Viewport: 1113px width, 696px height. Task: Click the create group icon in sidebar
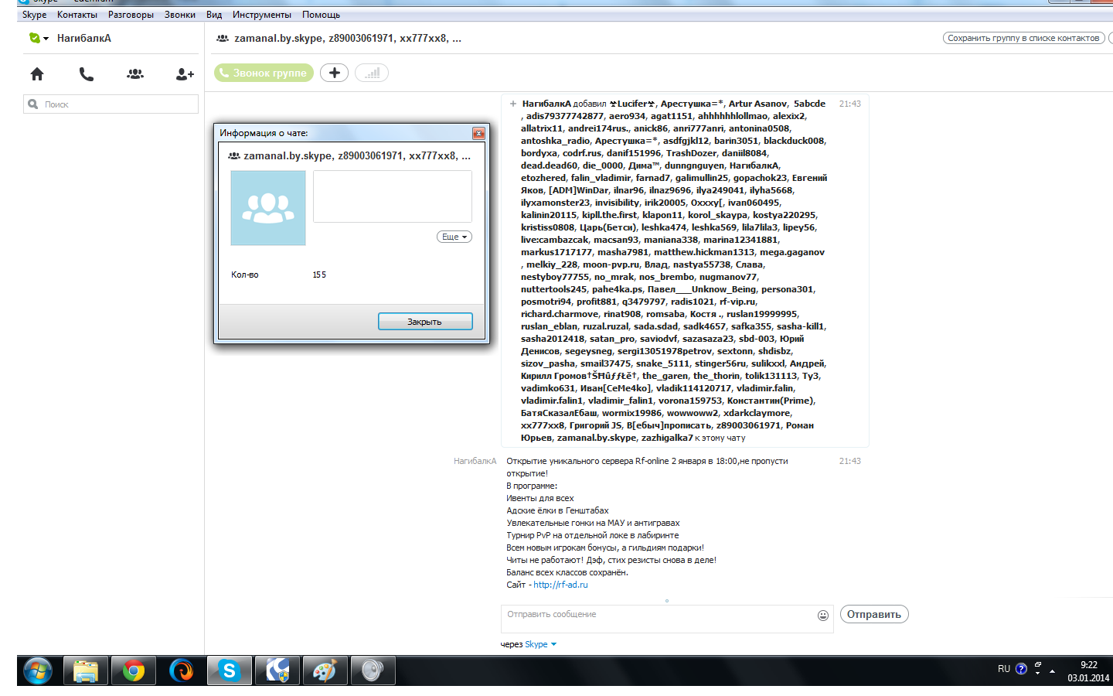135,74
